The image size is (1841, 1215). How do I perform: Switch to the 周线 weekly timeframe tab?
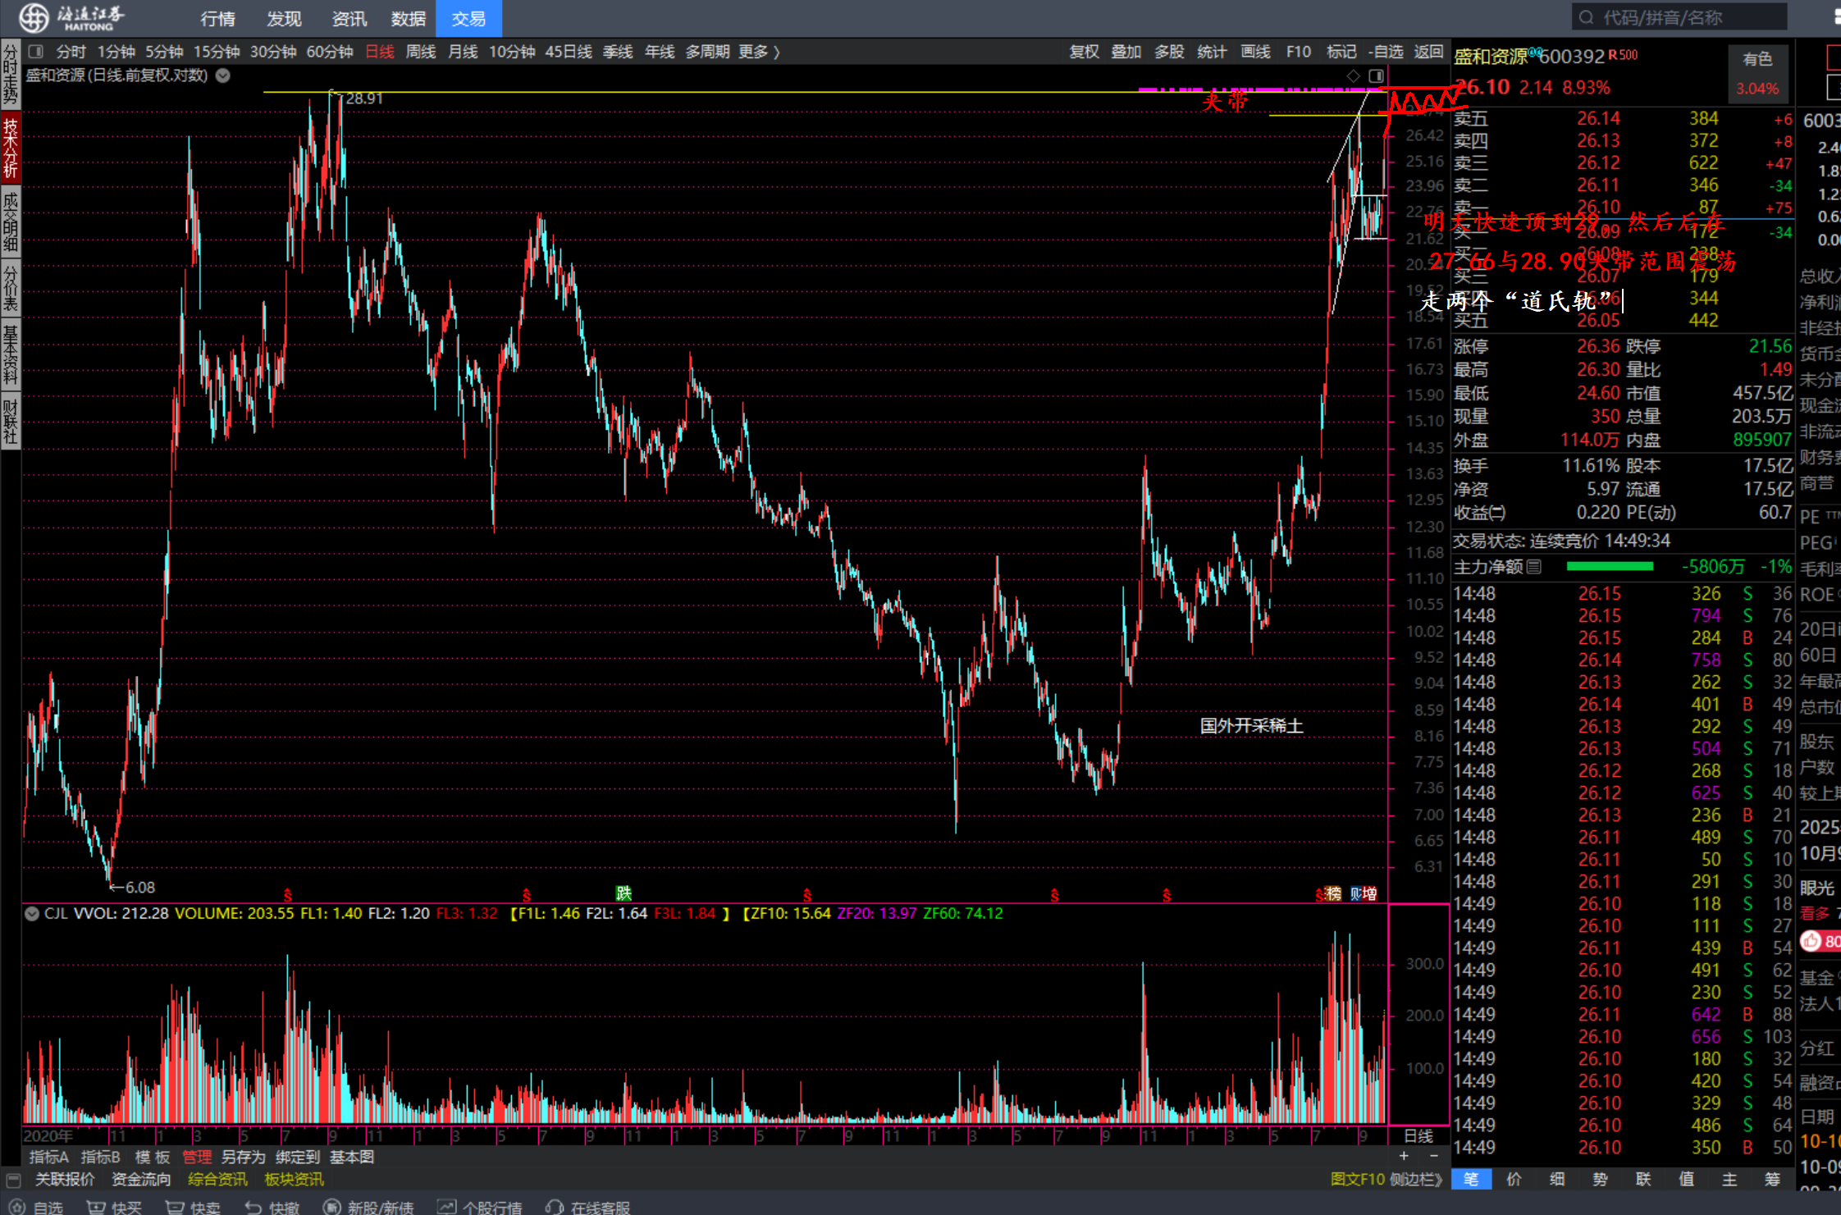[421, 52]
